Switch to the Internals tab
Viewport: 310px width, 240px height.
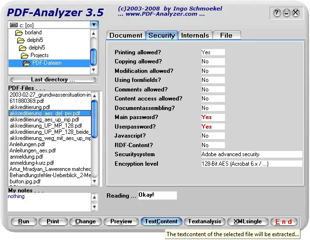pos(195,35)
